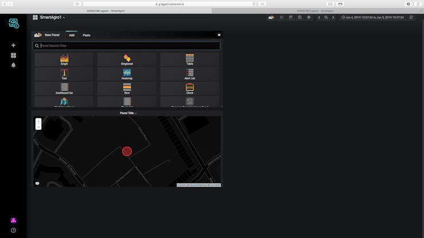This screenshot has width=424, height=238.
Task: Refresh the dashboard
Action: pos(411,17)
